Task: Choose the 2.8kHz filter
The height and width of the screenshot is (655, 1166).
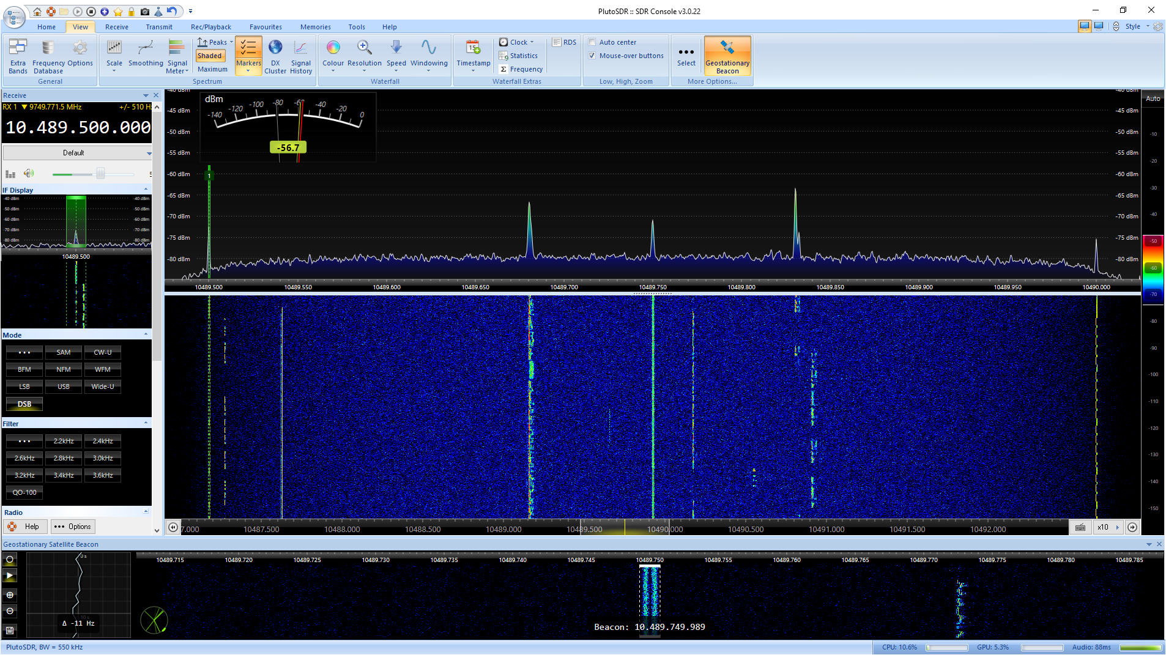Action: click(x=64, y=458)
